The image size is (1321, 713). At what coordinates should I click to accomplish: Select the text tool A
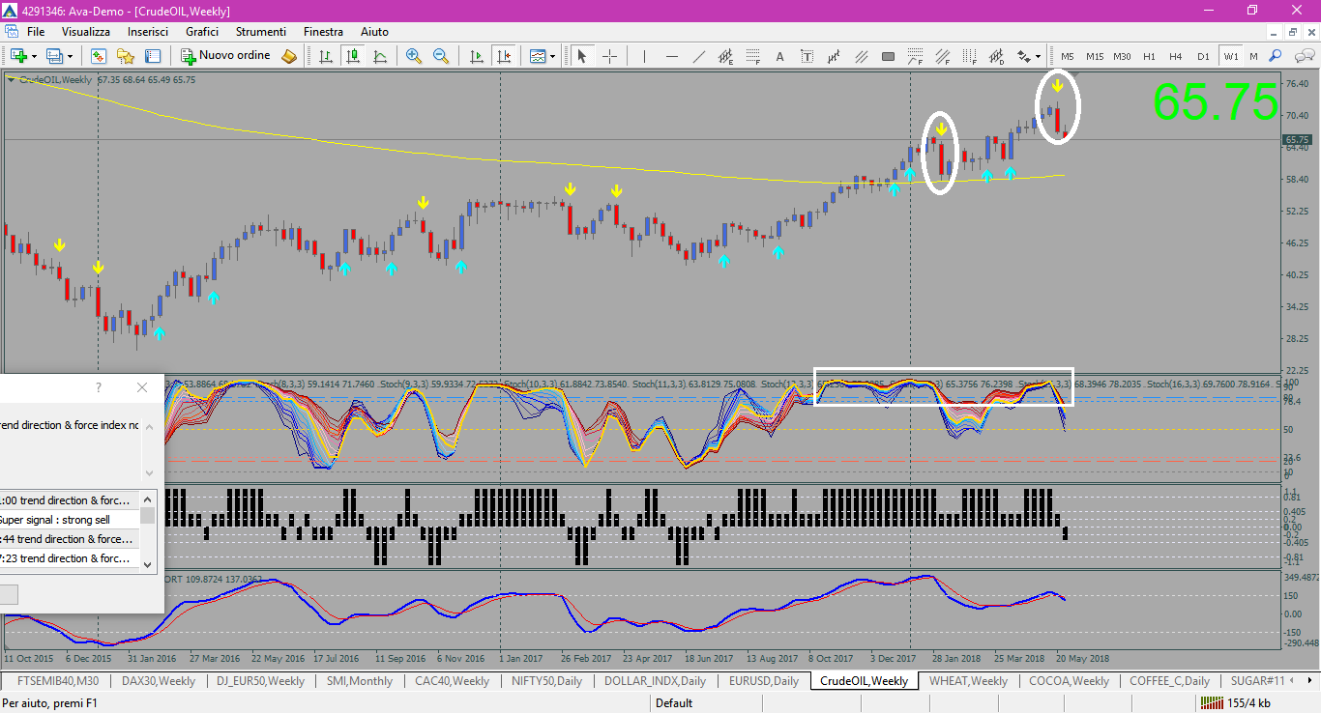point(779,56)
